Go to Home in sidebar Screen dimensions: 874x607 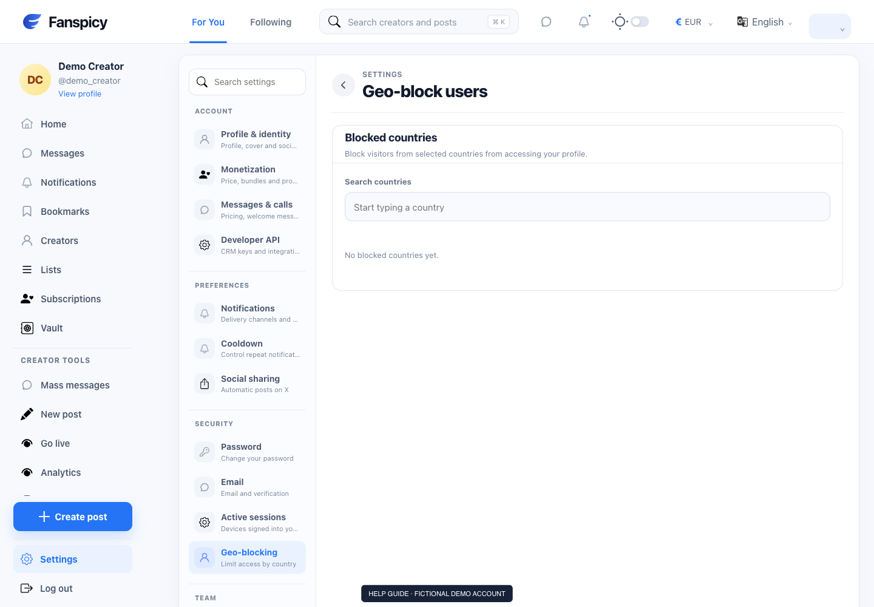click(x=73, y=124)
